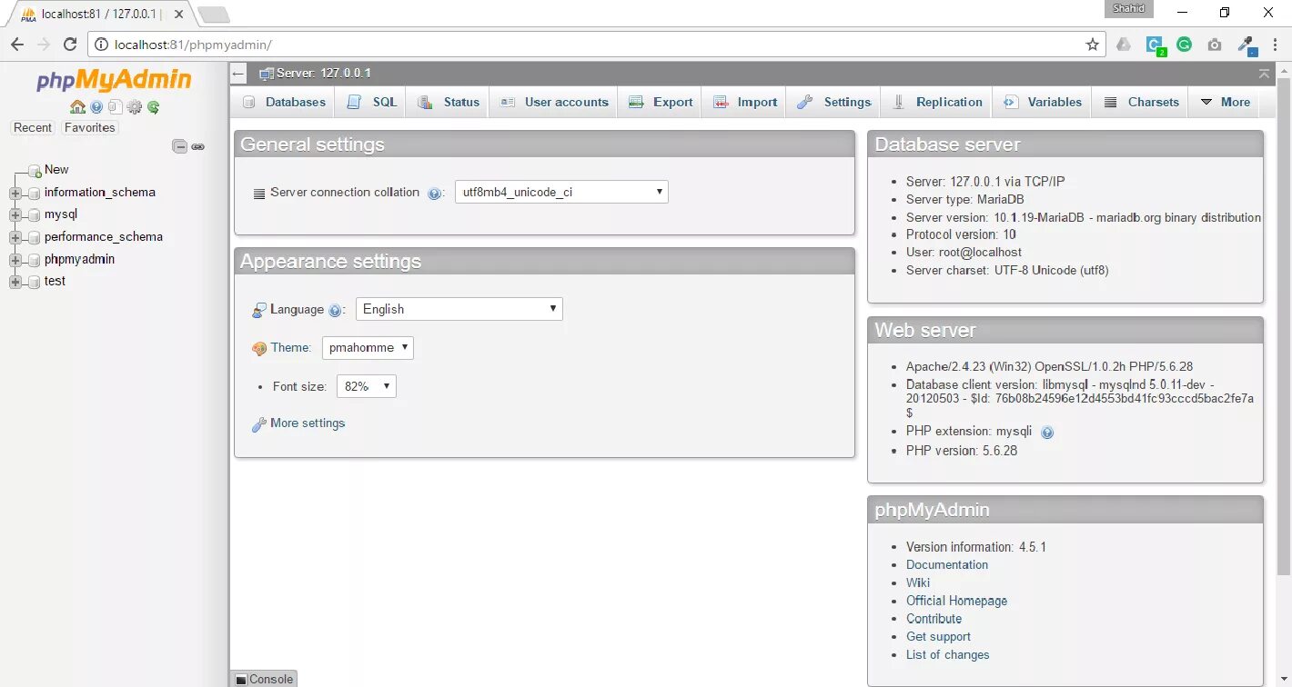This screenshot has height=687, width=1292.
Task: Click the browser forward arrow
Action: [43, 45]
